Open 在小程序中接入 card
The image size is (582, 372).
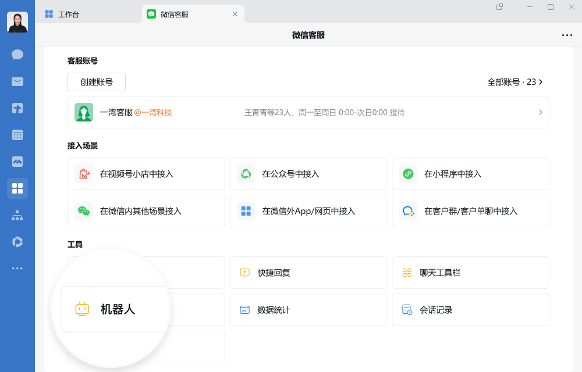click(x=470, y=174)
